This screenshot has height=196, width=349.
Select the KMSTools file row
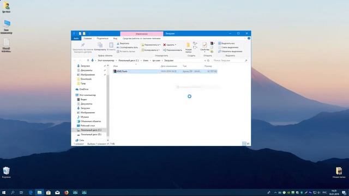pyautogui.click(x=165, y=71)
